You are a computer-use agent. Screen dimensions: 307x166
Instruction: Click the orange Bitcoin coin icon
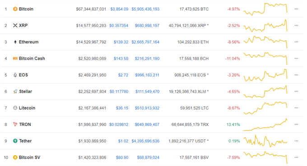(x=15, y=9)
